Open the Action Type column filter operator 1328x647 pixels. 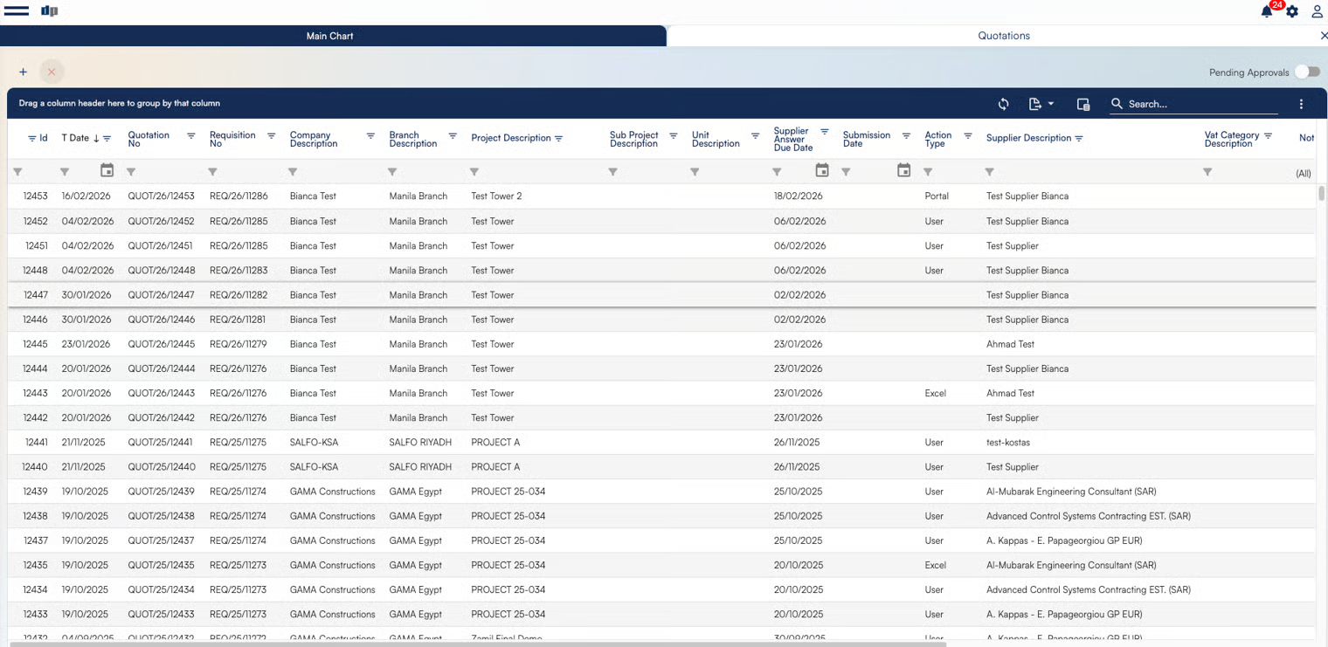coord(928,172)
